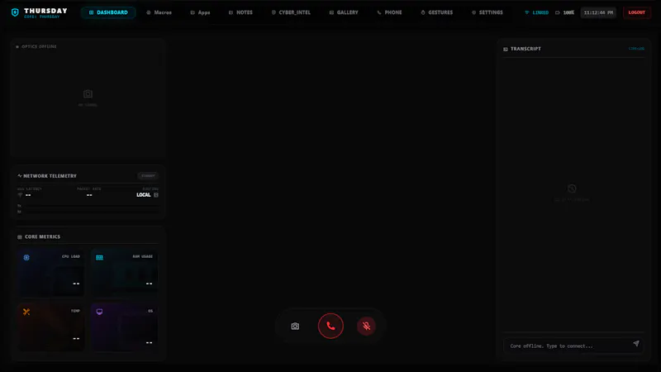Click the 'OPTICS OFFLINE' label
Image resolution: width=661 pixels, height=372 pixels.
[39, 46]
